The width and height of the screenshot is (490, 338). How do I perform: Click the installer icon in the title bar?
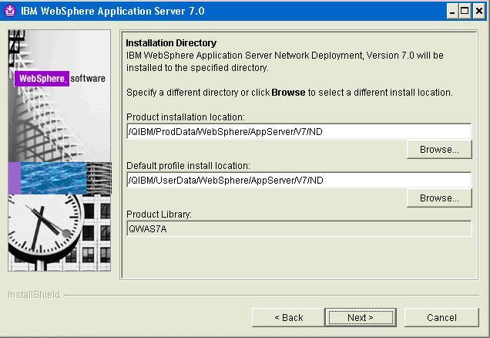(x=10, y=11)
